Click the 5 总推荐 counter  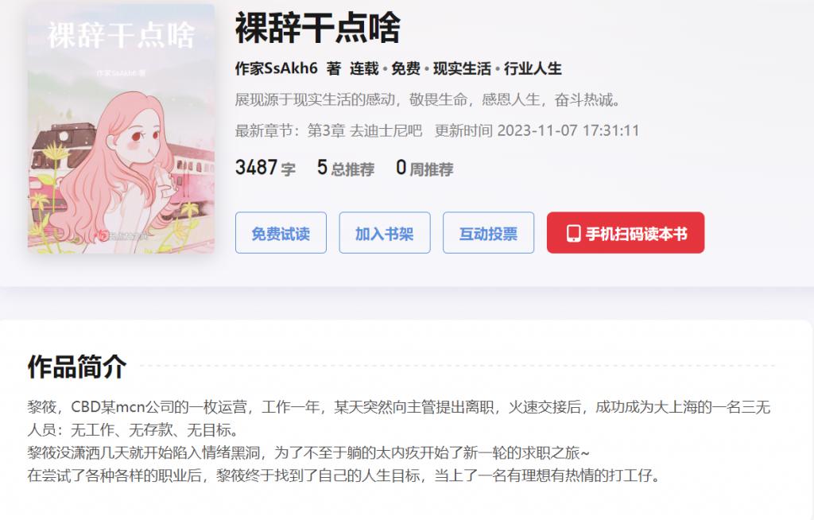pyautogui.click(x=346, y=168)
